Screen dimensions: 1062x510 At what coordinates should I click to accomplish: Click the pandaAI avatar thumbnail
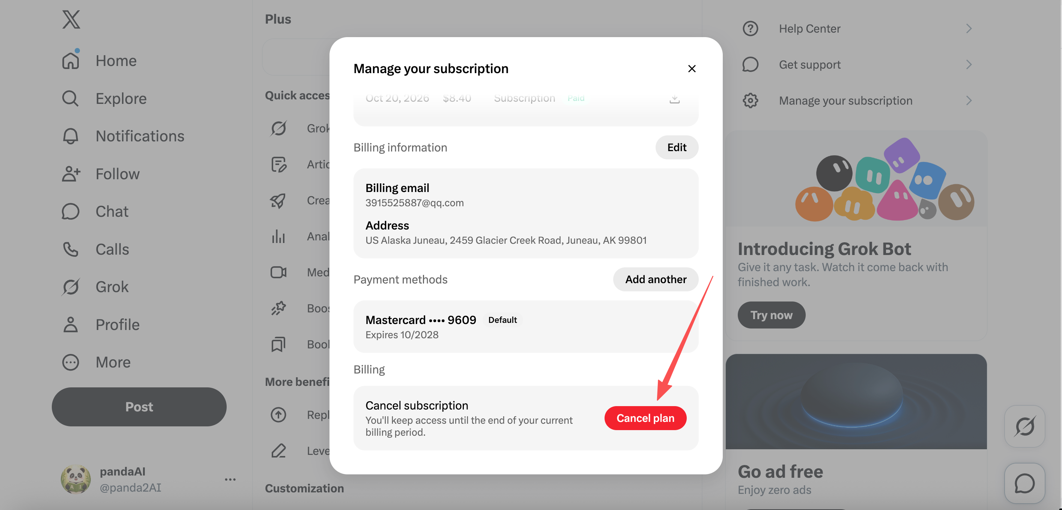76,480
